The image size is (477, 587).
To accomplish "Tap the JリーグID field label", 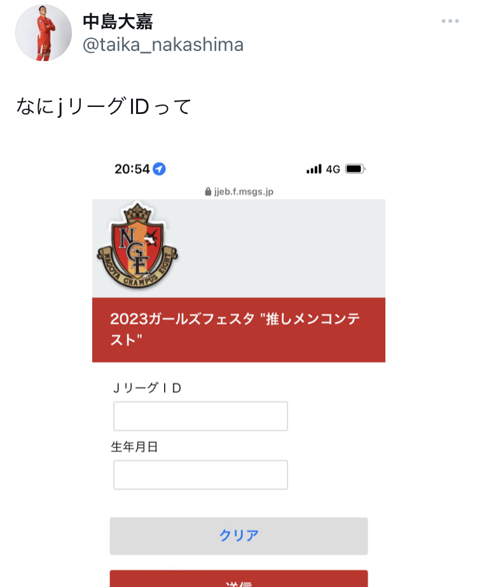I will click(x=147, y=388).
